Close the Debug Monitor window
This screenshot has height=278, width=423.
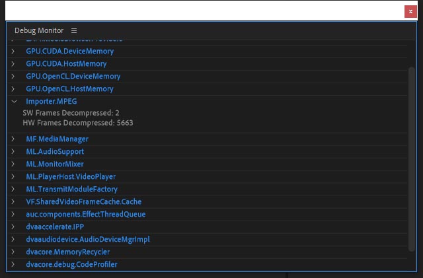point(410,12)
